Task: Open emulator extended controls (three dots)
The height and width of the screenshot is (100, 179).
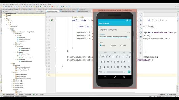Action: pyautogui.click(x=140, y=57)
